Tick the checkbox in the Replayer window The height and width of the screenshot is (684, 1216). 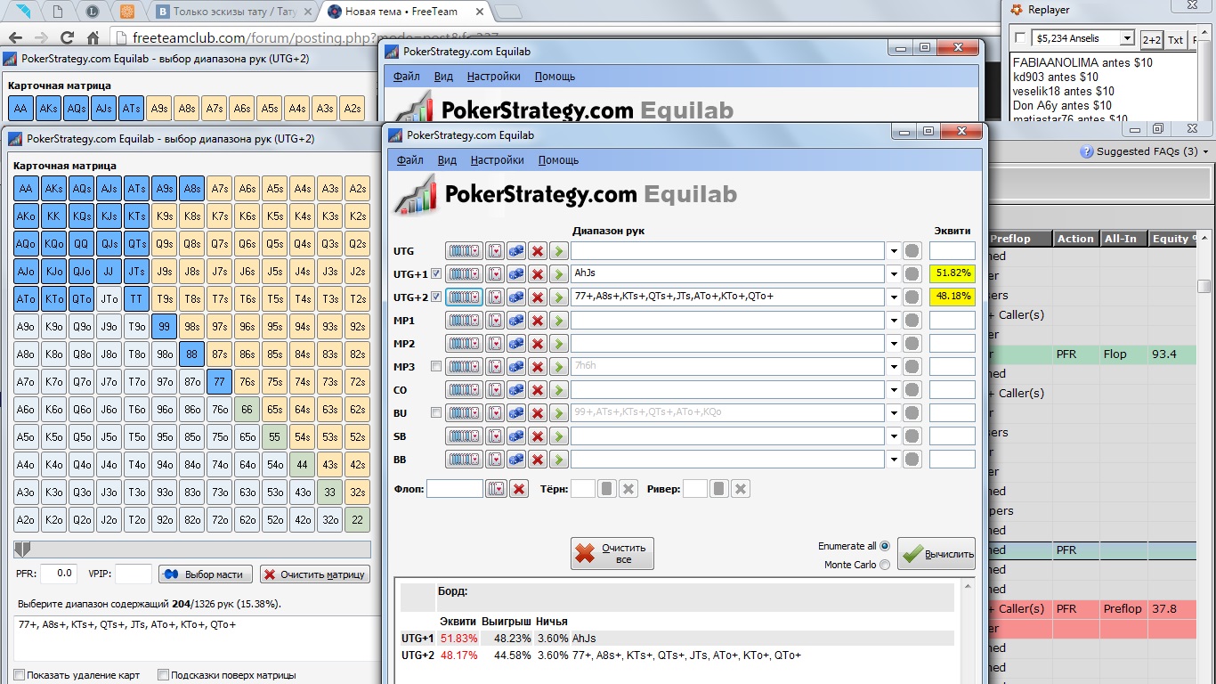[1020, 38]
